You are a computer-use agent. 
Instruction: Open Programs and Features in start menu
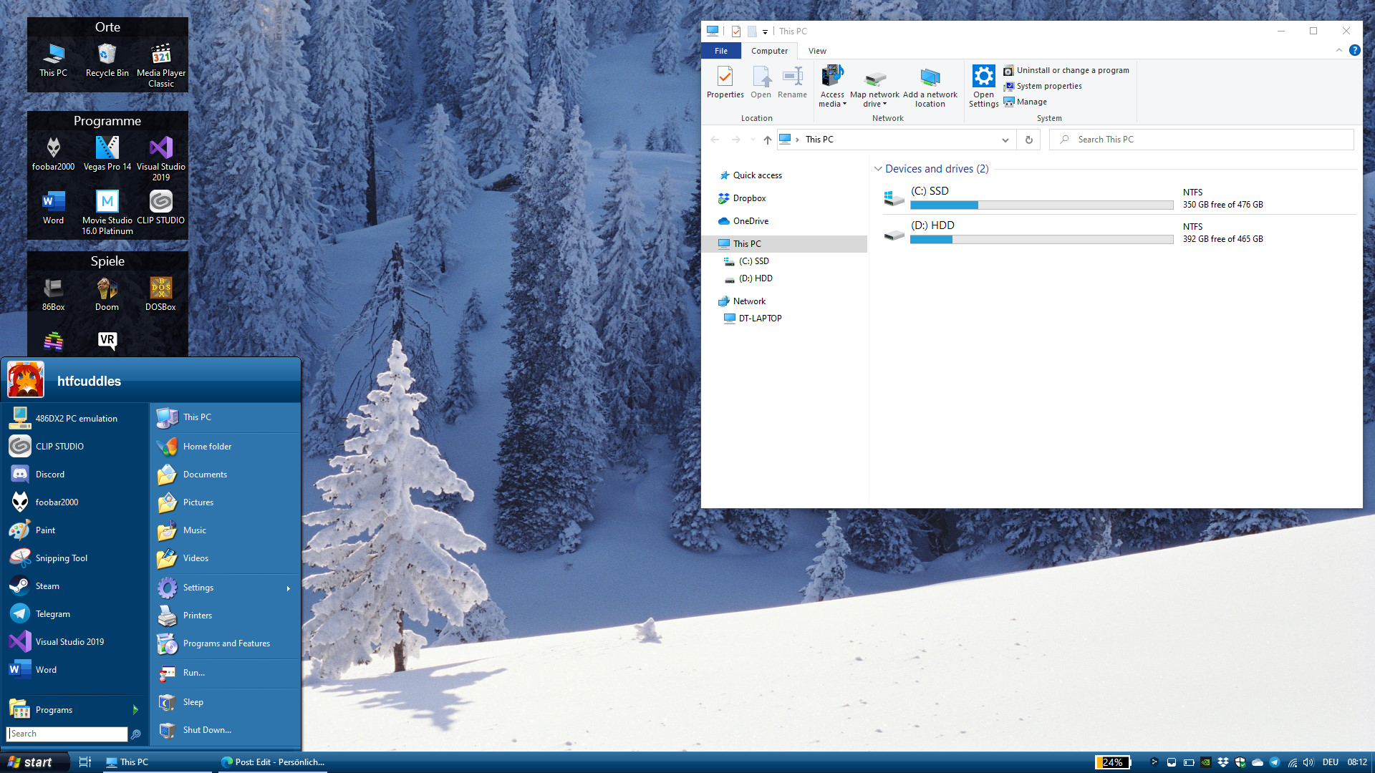226,643
